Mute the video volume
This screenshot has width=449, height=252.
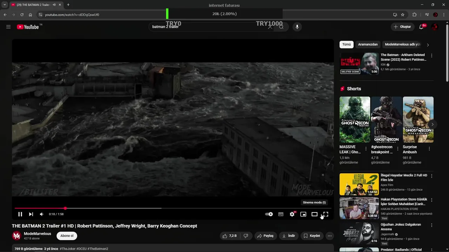(41, 214)
